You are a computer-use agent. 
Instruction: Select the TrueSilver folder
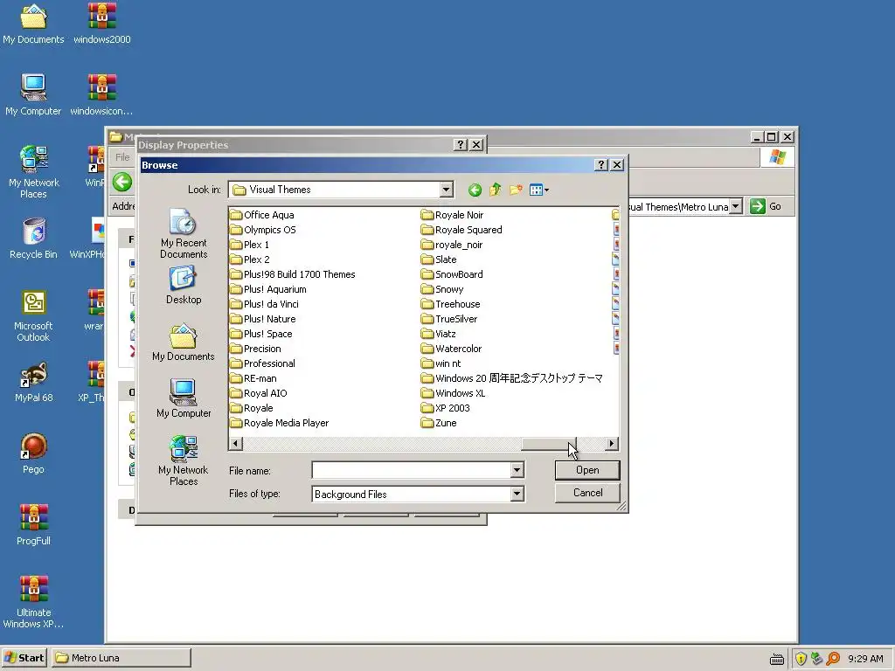[x=449, y=319]
